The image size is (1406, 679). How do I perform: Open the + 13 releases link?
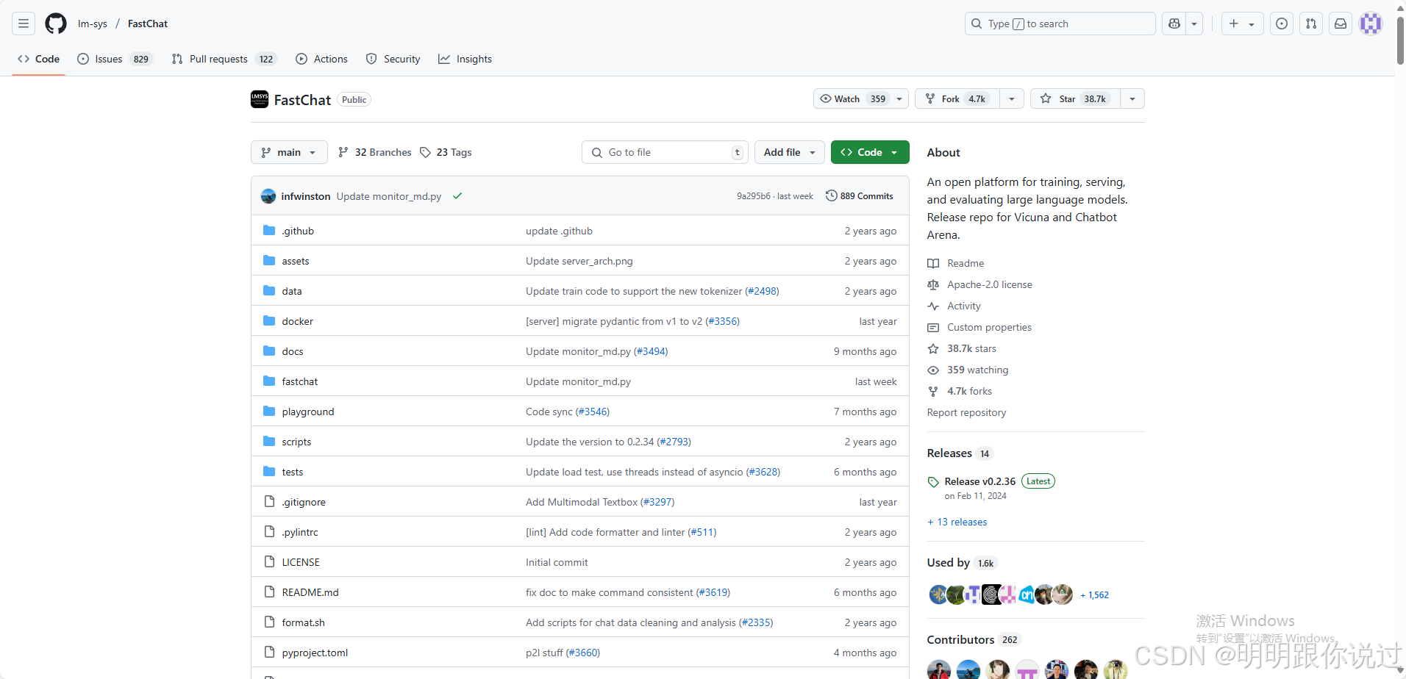tap(957, 522)
